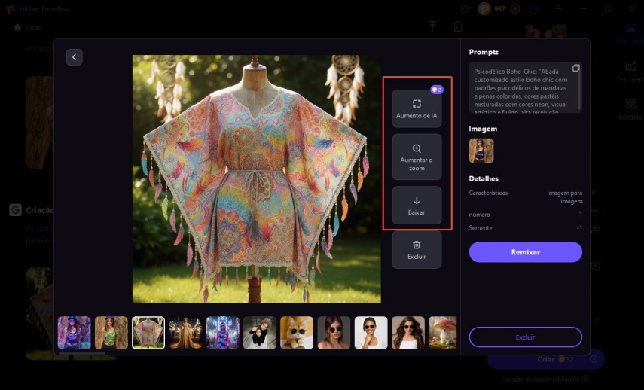Viewport: 644px width, 390px height.
Task: Open the reference image thumbnail under Imagem
Action: point(481,151)
